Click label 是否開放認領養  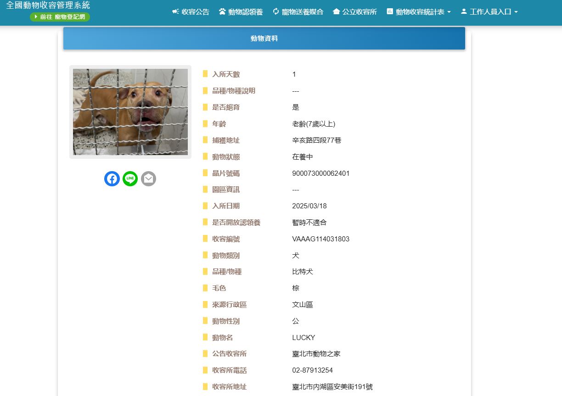[236, 223]
